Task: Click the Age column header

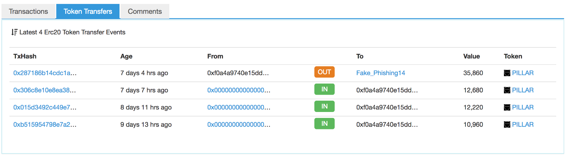Action: click(x=126, y=56)
